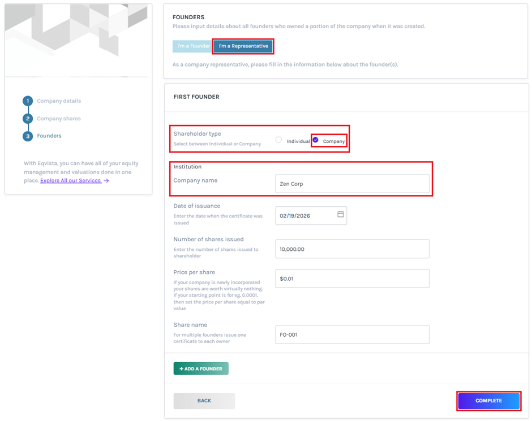532x421 pixels.
Task: Click the Share name field showing FO-001
Action: pyautogui.click(x=352, y=335)
